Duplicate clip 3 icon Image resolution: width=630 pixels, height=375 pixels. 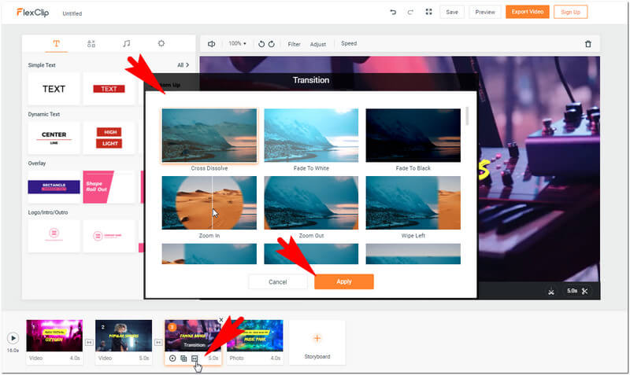pyautogui.click(x=183, y=358)
